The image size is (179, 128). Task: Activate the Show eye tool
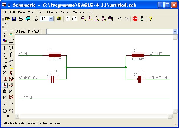(x=11, y=35)
